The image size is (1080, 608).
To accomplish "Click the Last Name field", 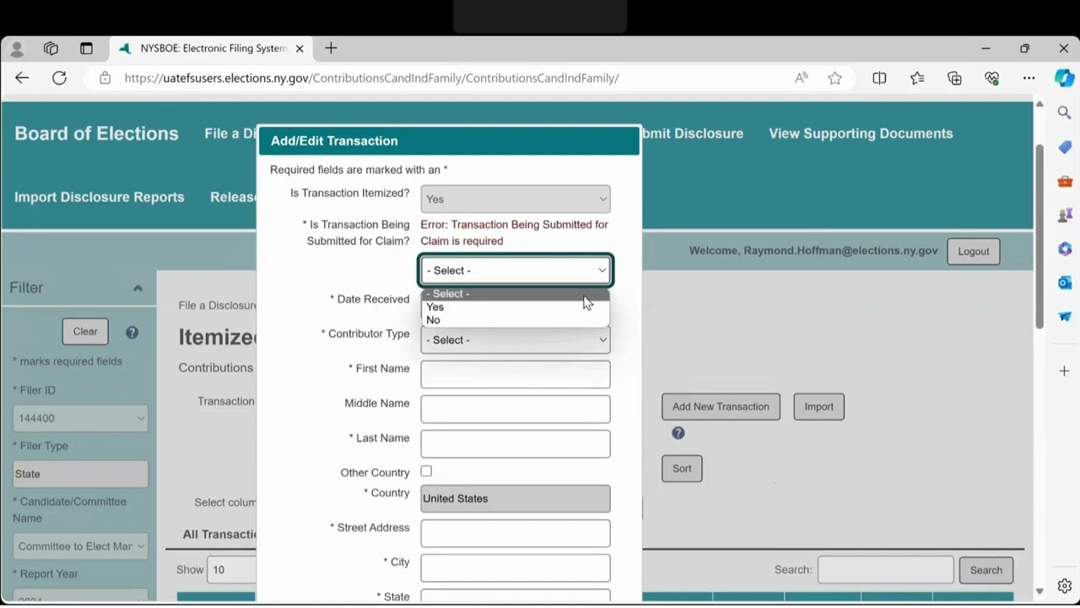I will coord(516,443).
